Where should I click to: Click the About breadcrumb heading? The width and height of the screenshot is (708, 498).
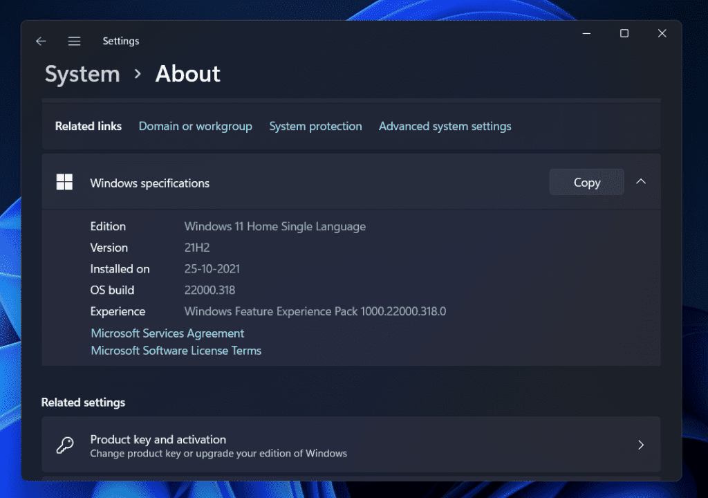coord(187,74)
